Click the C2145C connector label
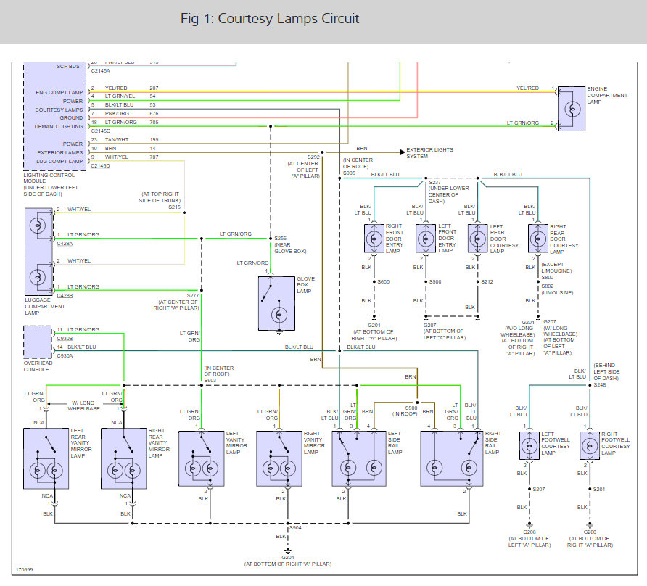This screenshot has width=647, height=586. click(x=101, y=131)
